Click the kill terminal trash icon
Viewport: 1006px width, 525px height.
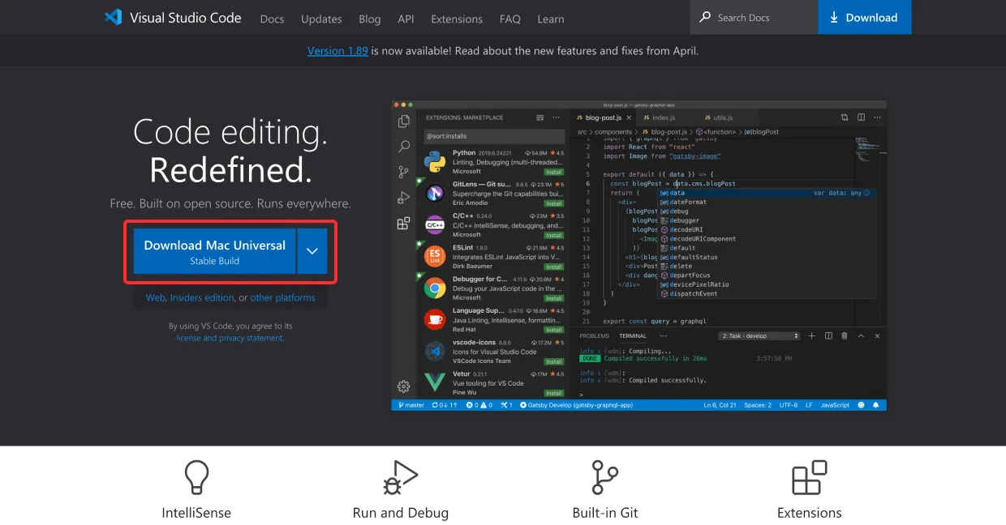pos(845,335)
